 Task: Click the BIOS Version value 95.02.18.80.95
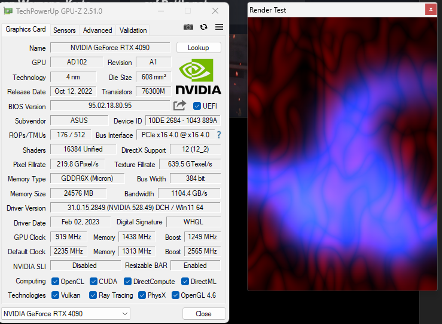110,106
